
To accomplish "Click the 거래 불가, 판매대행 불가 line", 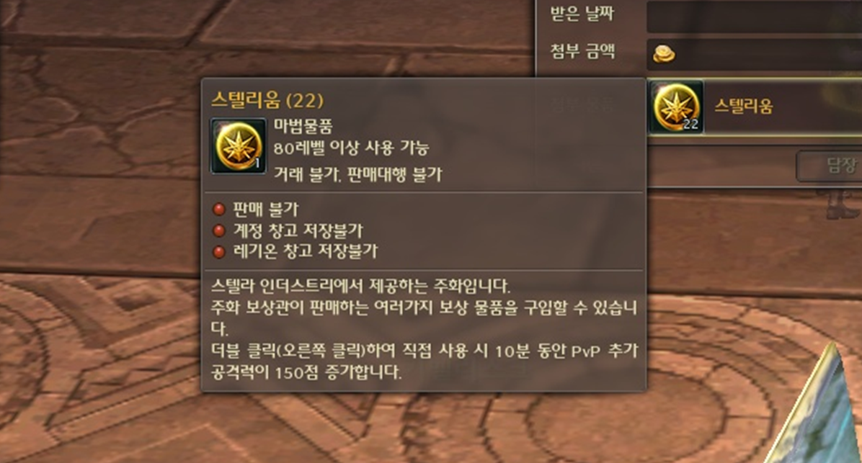I will click(x=358, y=175).
